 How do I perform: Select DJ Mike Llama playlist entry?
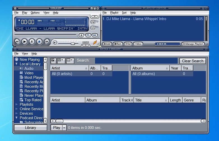pos(153,19)
